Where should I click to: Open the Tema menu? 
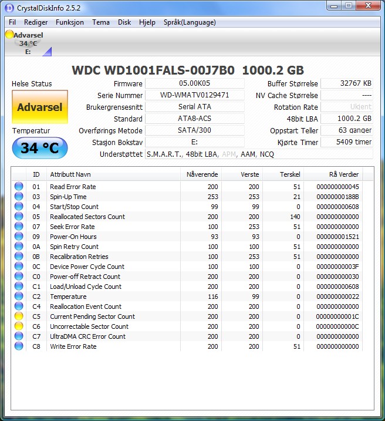tap(101, 22)
